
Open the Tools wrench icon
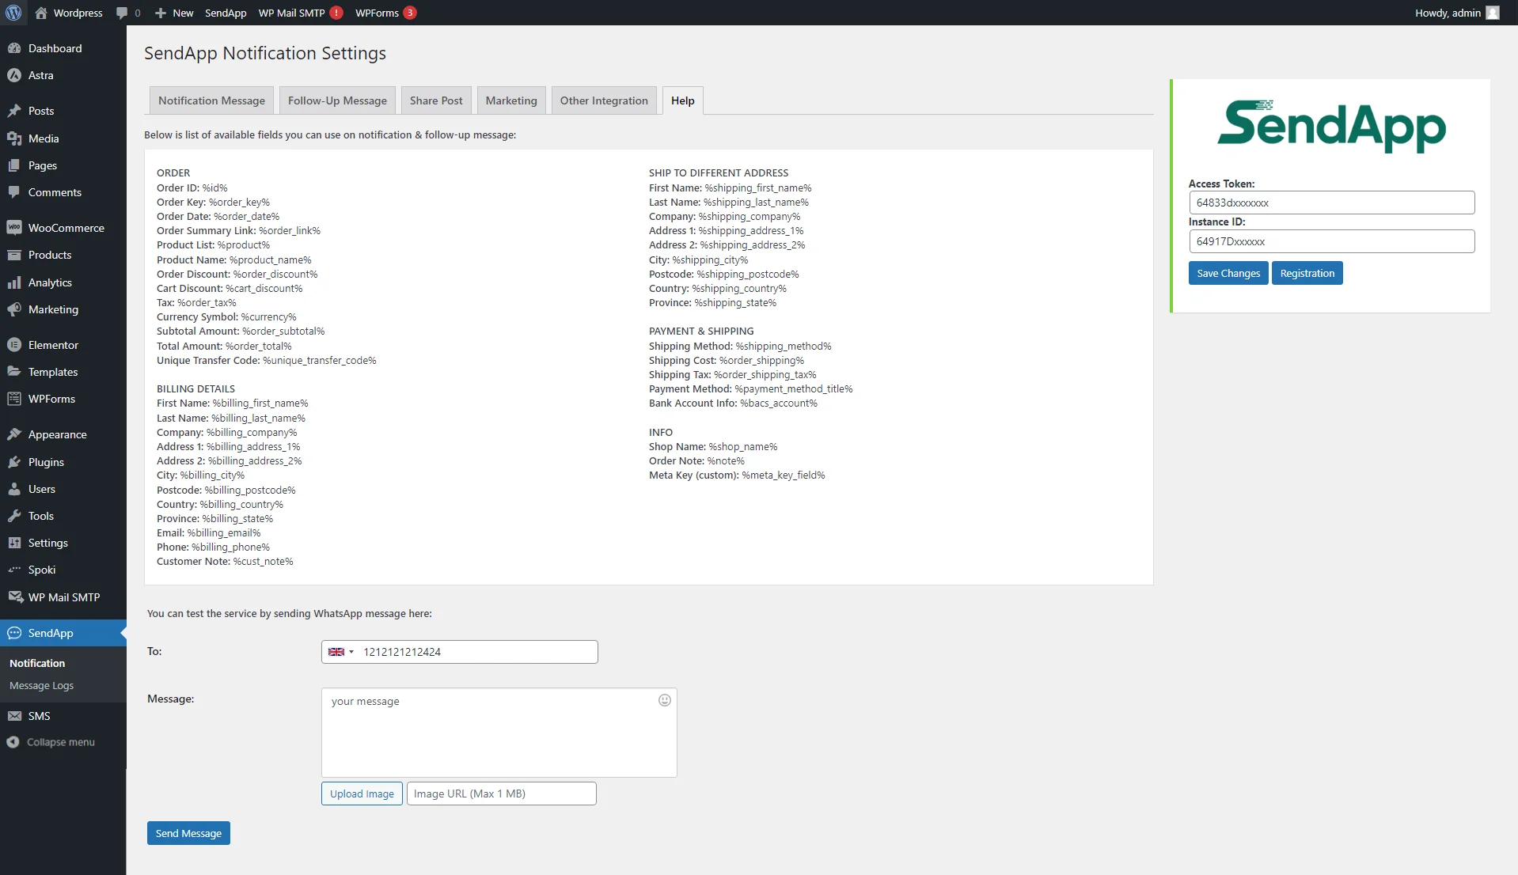pos(14,516)
